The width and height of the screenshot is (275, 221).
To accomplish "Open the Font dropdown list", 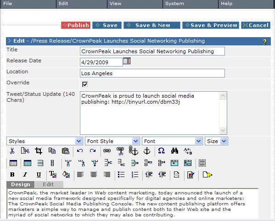I will click(x=198, y=141).
